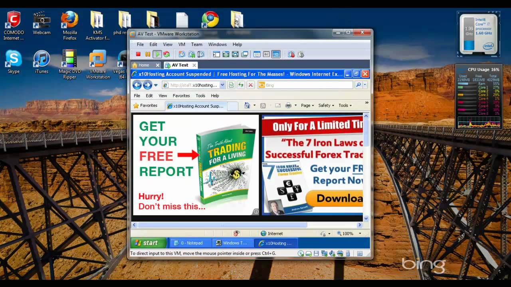This screenshot has height=287, width=511.
Task: Click the horizontal scrollbar in IE
Action: click(x=222, y=225)
